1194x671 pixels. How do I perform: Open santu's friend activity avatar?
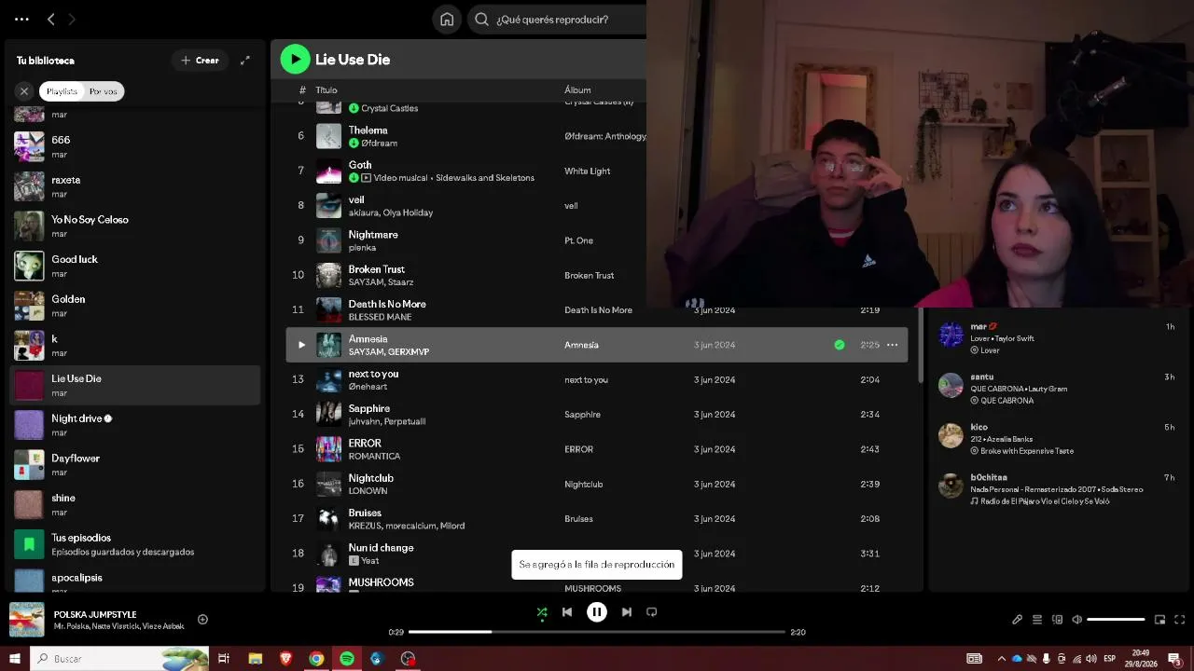[951, 385]
